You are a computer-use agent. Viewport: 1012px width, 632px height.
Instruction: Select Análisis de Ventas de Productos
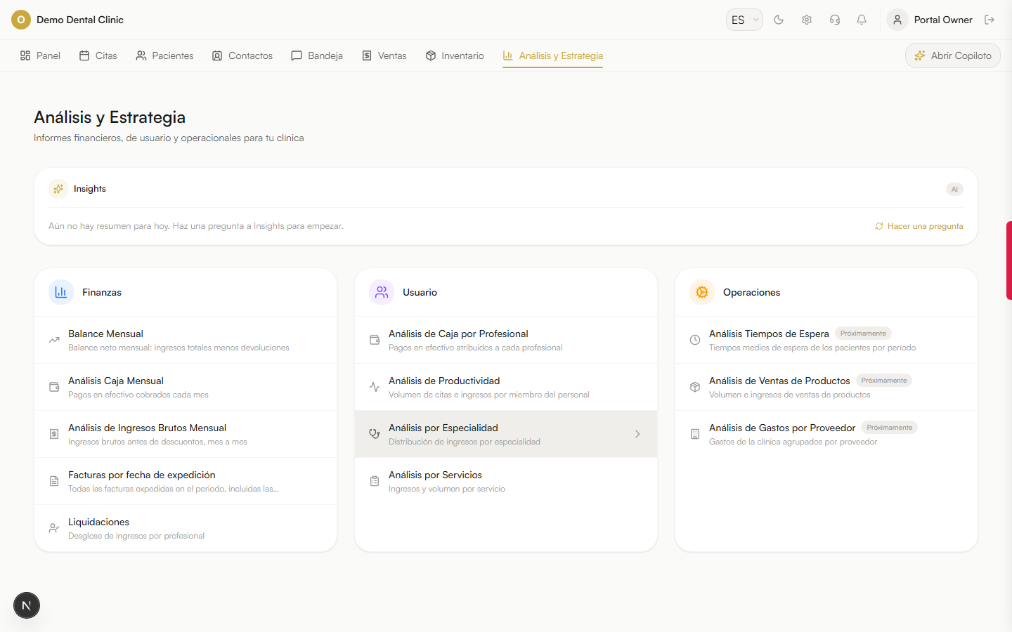(826, 387)
